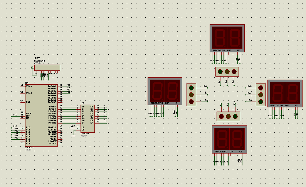The image size is (306, 187).
Task: Click the RST pin on U1
Action: click(x=28, y=102)
